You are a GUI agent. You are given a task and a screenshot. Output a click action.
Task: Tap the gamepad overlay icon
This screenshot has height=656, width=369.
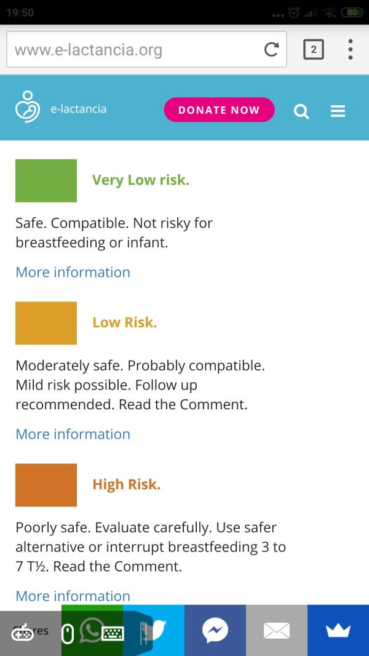tap(22, 633)
